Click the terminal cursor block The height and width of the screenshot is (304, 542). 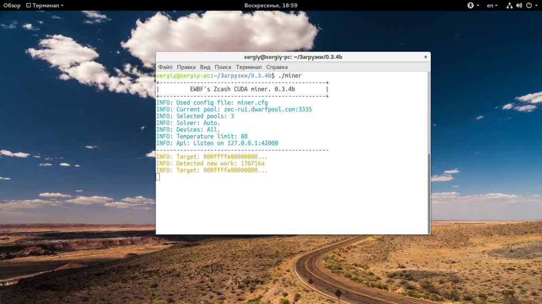tap(158, 177)
